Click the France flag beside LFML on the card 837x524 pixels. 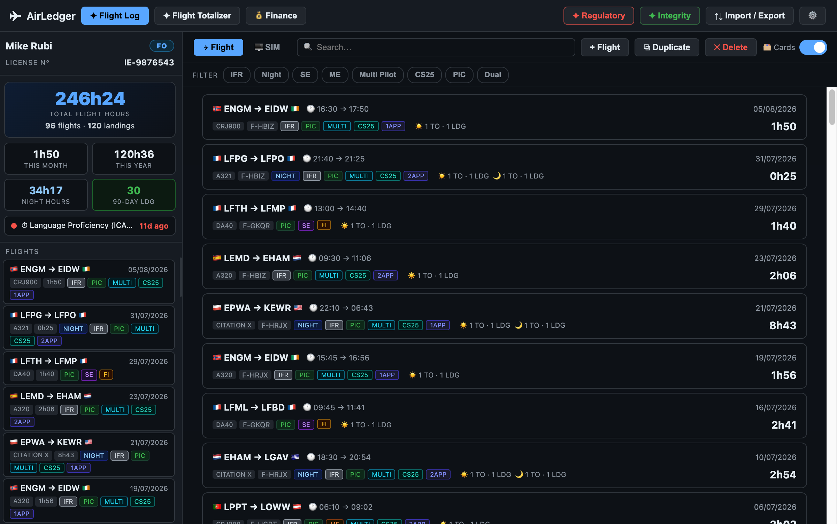pos(217,407)
